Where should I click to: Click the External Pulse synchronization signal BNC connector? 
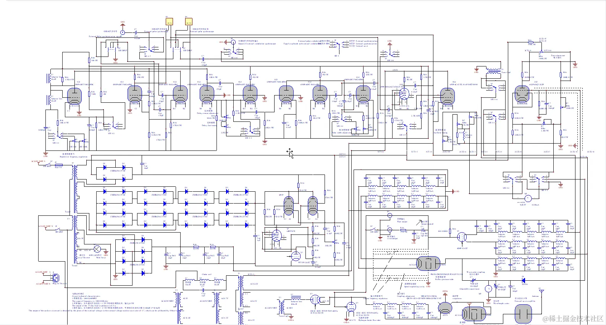pyautogui.click(x=123, y=32)
